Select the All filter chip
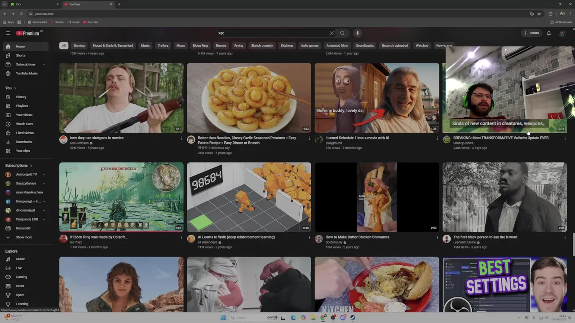This screenshot has width=575, height=323. pos(64,45)
